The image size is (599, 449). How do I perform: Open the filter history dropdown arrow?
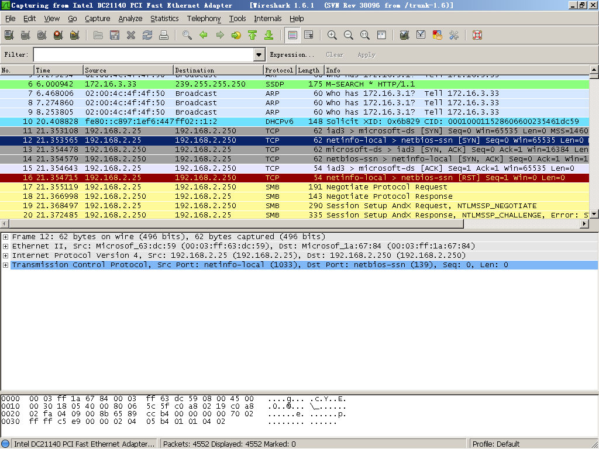(259, 54)
